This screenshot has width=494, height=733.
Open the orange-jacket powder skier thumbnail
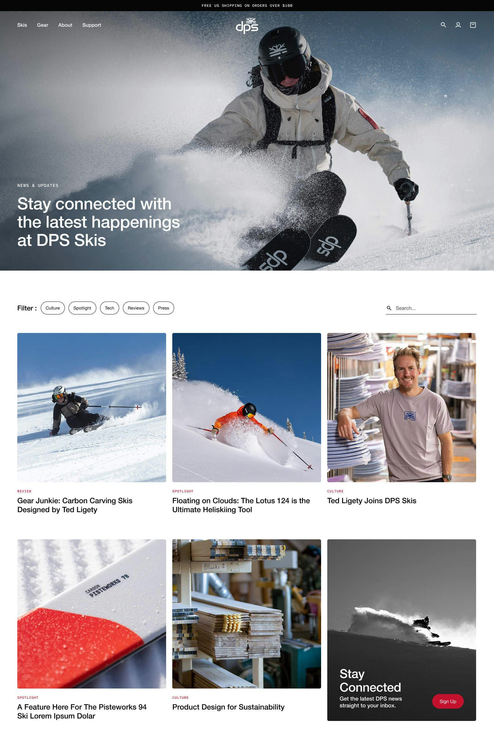246,407
